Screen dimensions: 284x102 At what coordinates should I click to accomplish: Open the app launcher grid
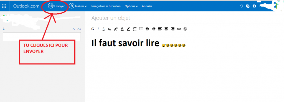[4, 6]
